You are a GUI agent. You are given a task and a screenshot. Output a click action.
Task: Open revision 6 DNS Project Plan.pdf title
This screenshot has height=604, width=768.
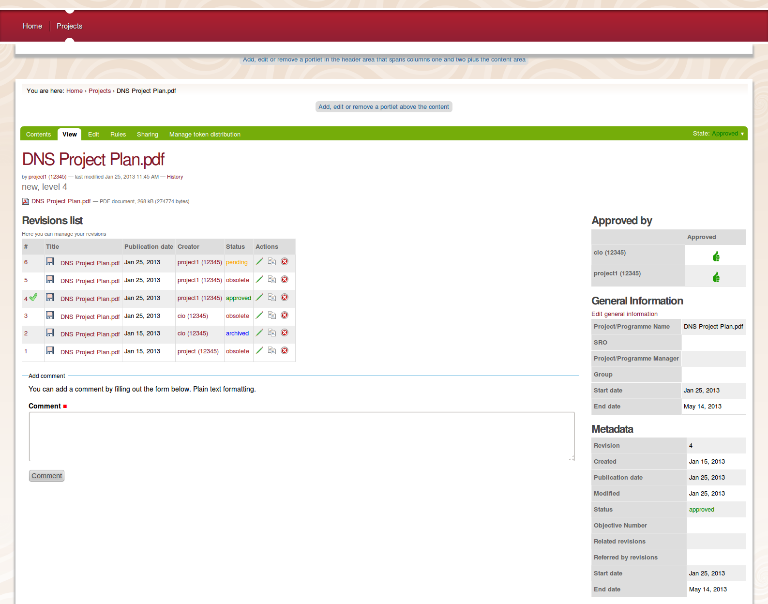point(90,263)
